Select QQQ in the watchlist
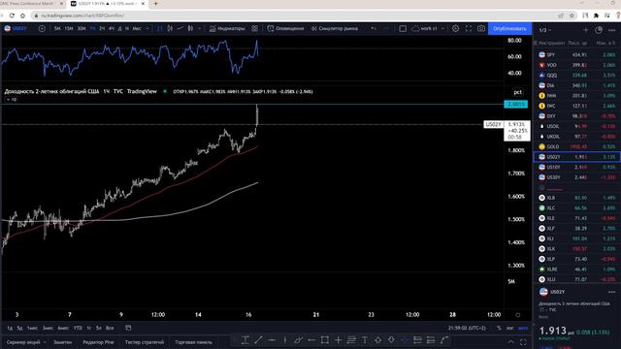Image resolution: width=621 pixels, height=349 pixels. point(577,76)
